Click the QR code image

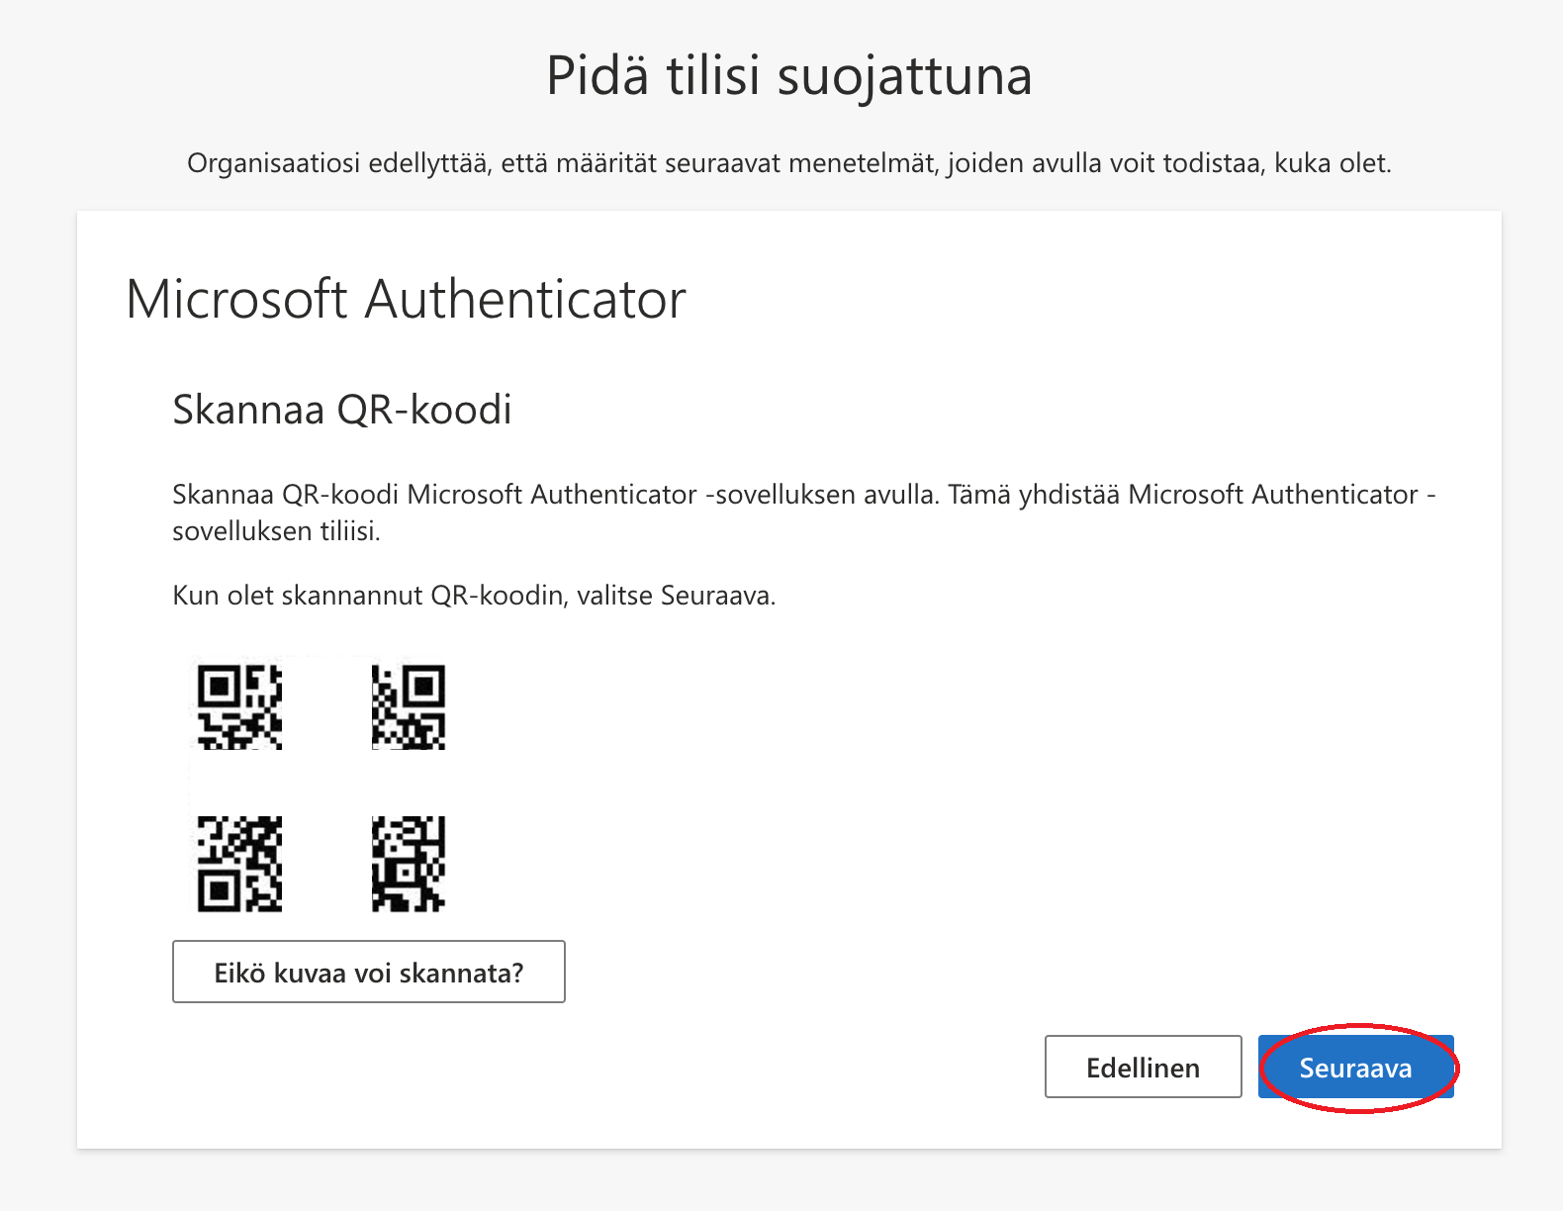pos(322,788)
